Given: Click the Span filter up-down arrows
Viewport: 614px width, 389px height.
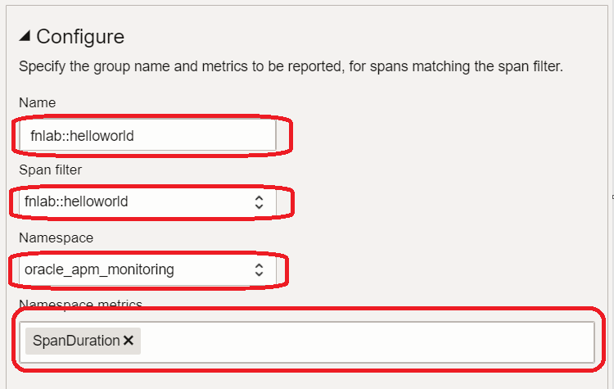Looking at the screenshot, I should click(259, 201).
